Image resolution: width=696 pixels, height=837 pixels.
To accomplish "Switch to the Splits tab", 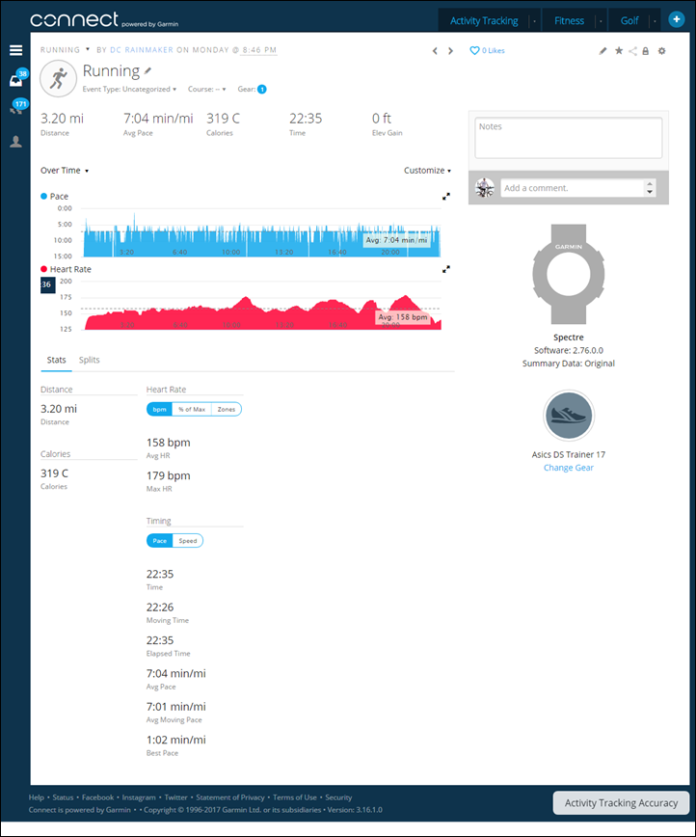I will pyautogui.click(x=89, y=360).
